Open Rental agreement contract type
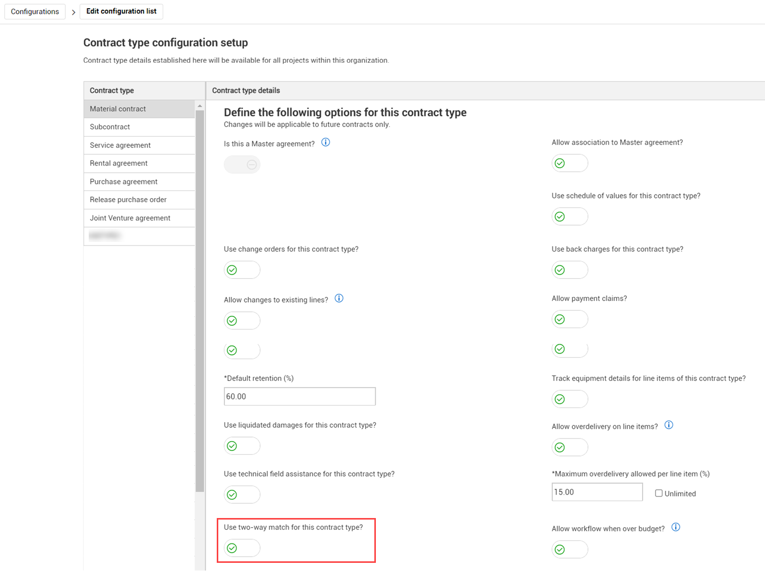Image resolution: width=765 pixels, height=571 pixels. [139, 164]
